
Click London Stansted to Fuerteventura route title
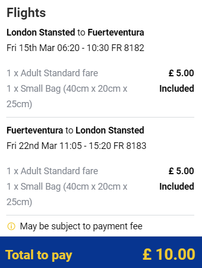(75, 32)
